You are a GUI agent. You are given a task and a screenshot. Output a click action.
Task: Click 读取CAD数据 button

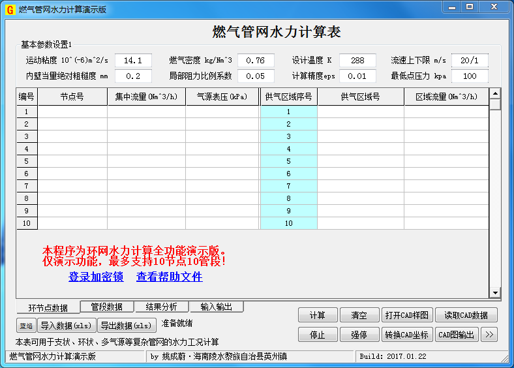466,315
